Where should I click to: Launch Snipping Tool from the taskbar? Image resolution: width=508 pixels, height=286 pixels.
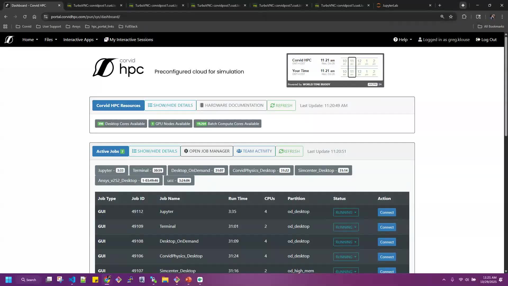pos(60,280)
